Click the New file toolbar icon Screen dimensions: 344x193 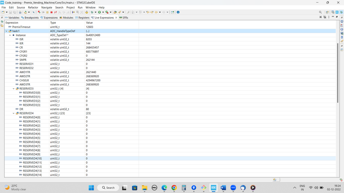coord(3,12)
